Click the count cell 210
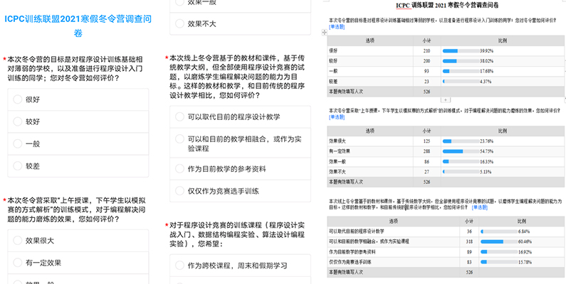 coord(426,50)
